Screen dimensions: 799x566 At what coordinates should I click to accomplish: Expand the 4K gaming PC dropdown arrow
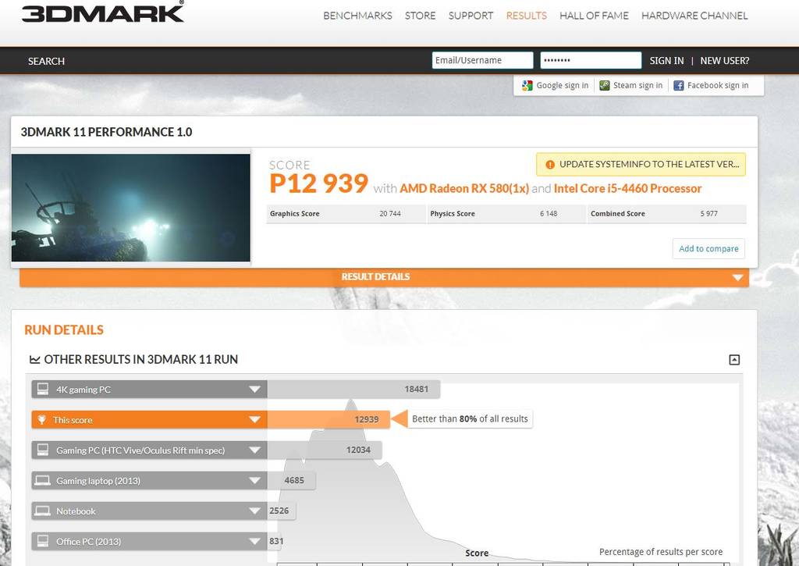255,390
